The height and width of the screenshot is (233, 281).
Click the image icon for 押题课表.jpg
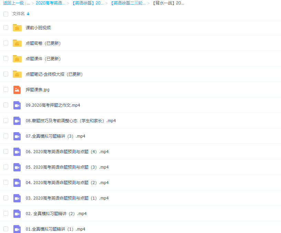(17, 89)
